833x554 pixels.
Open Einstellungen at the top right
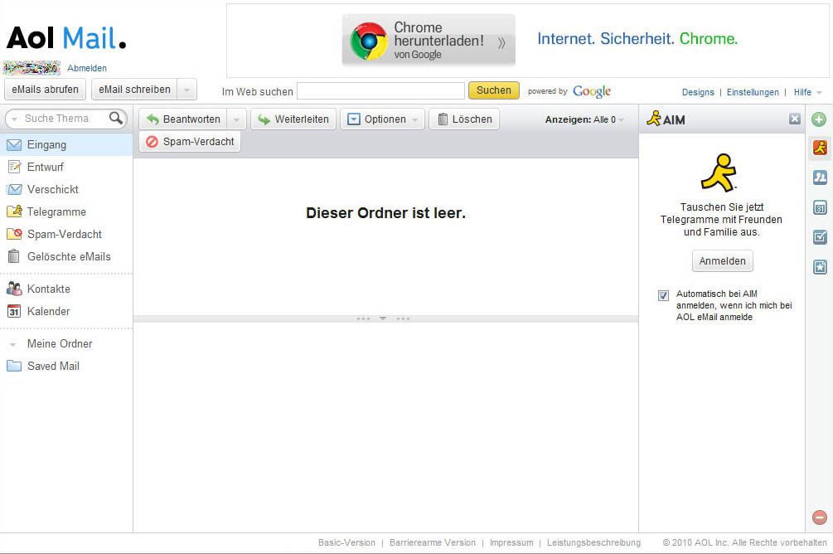tap(753, 92)
